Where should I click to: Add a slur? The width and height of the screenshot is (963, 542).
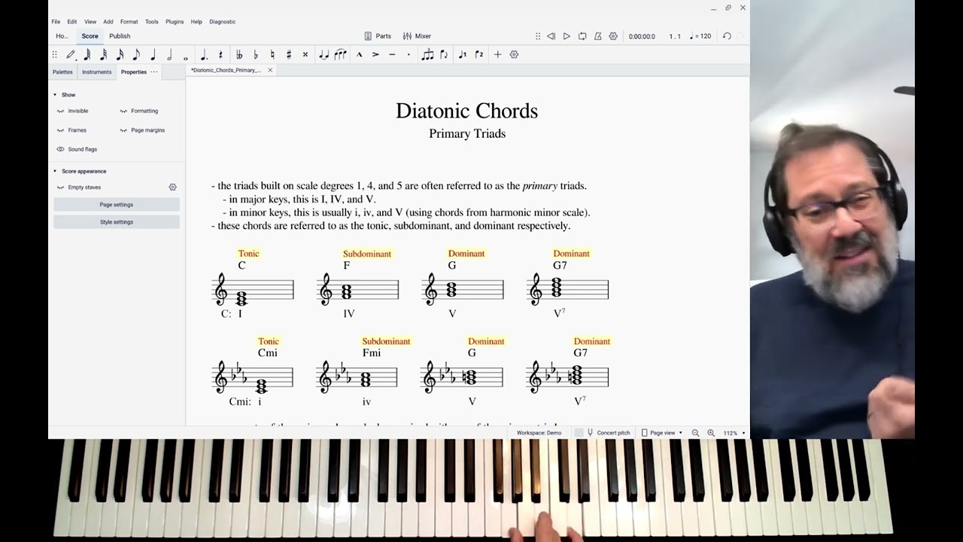coord(340,54)
